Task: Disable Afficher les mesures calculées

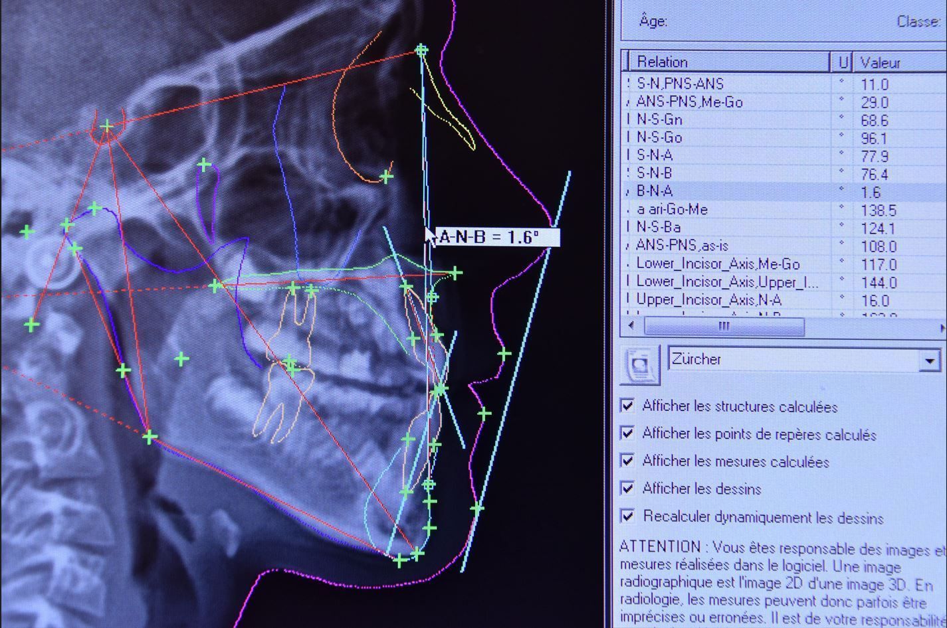Action: (x=627, y=460)
